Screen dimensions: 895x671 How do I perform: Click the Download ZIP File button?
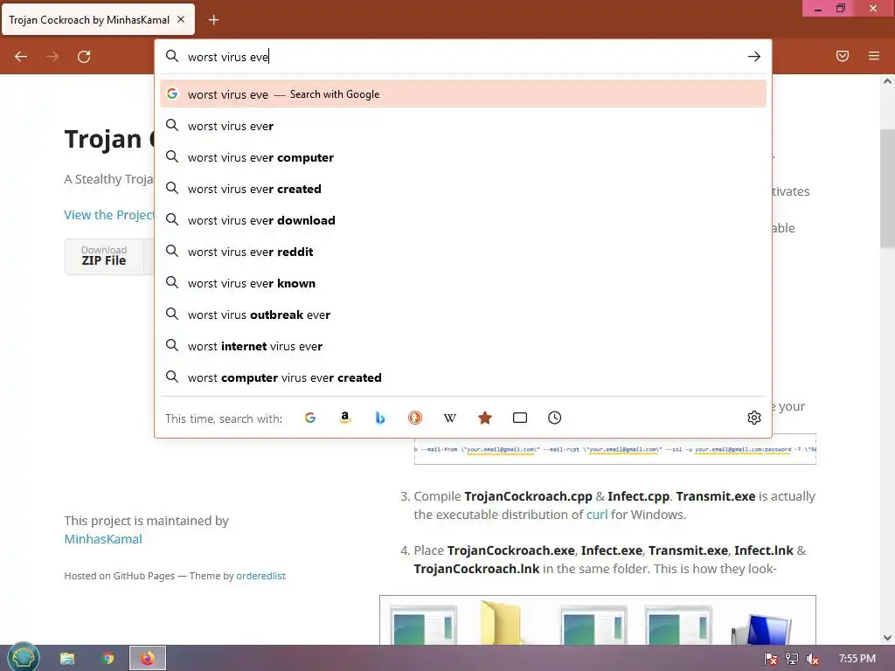point(104,256)
